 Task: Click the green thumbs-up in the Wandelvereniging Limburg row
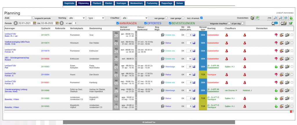tap(276, 90)
